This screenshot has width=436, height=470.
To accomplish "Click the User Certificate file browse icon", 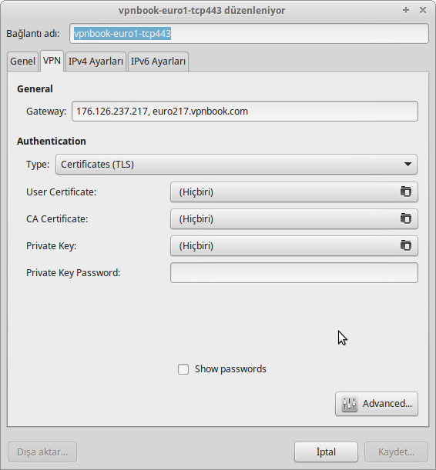I will pos(406,192).
